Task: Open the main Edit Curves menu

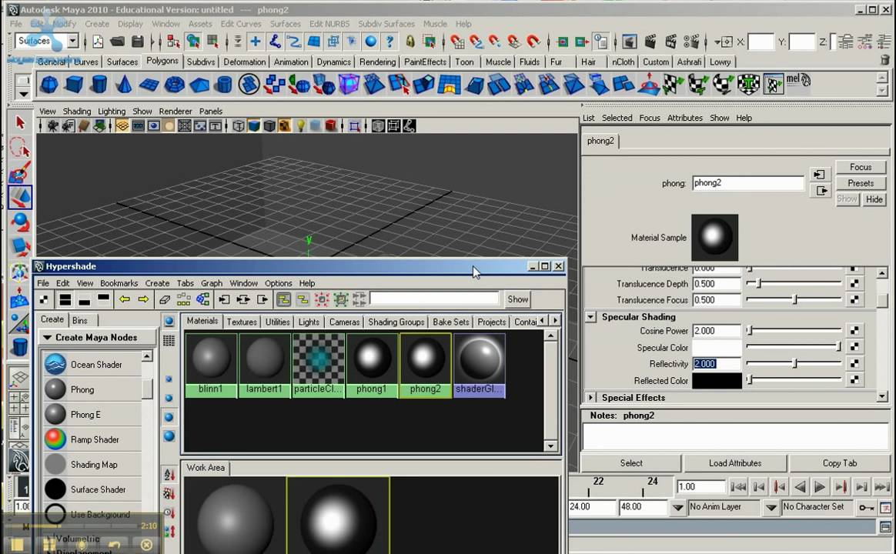Action: [x=241, y=24]
